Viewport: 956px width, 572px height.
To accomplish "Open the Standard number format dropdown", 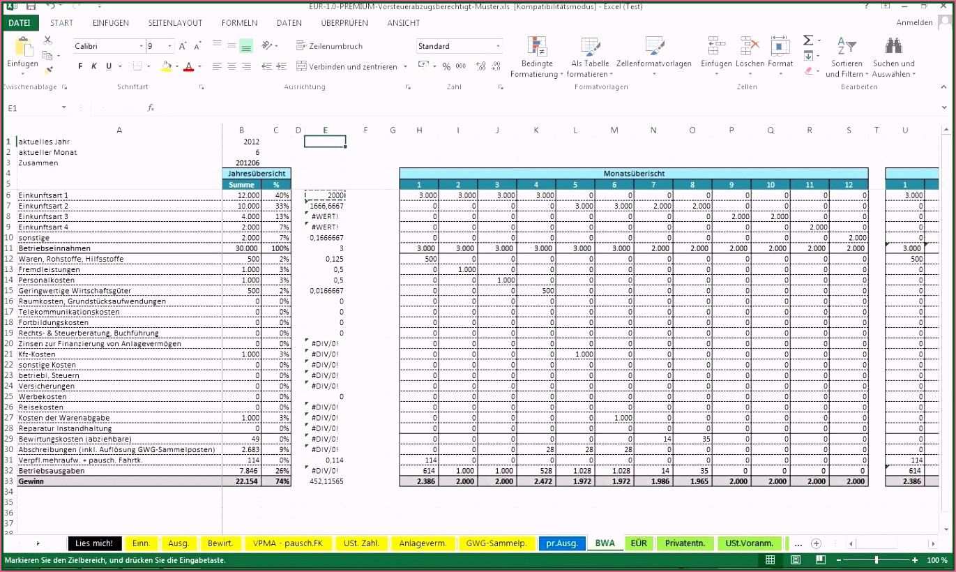I will [x=499, y=46].
